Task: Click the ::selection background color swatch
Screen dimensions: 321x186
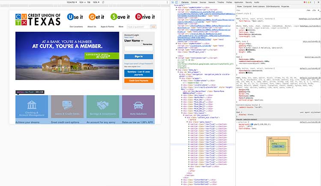Action: [x=252, y=124]
